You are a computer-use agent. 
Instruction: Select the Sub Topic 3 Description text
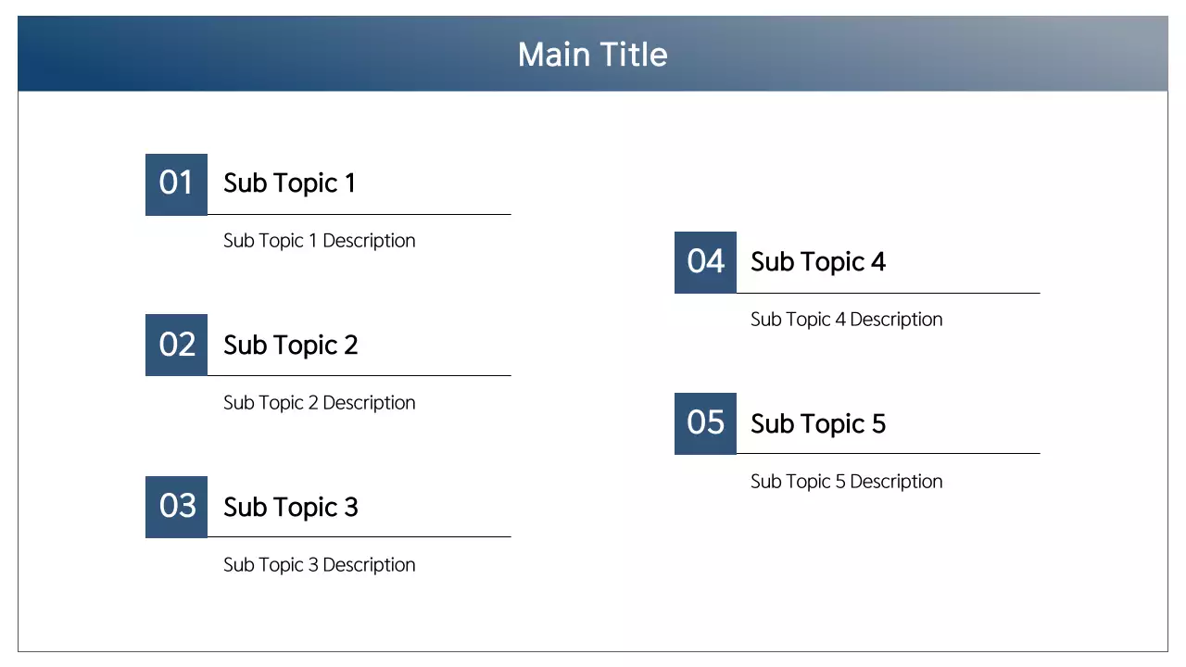tap(319, 565)
